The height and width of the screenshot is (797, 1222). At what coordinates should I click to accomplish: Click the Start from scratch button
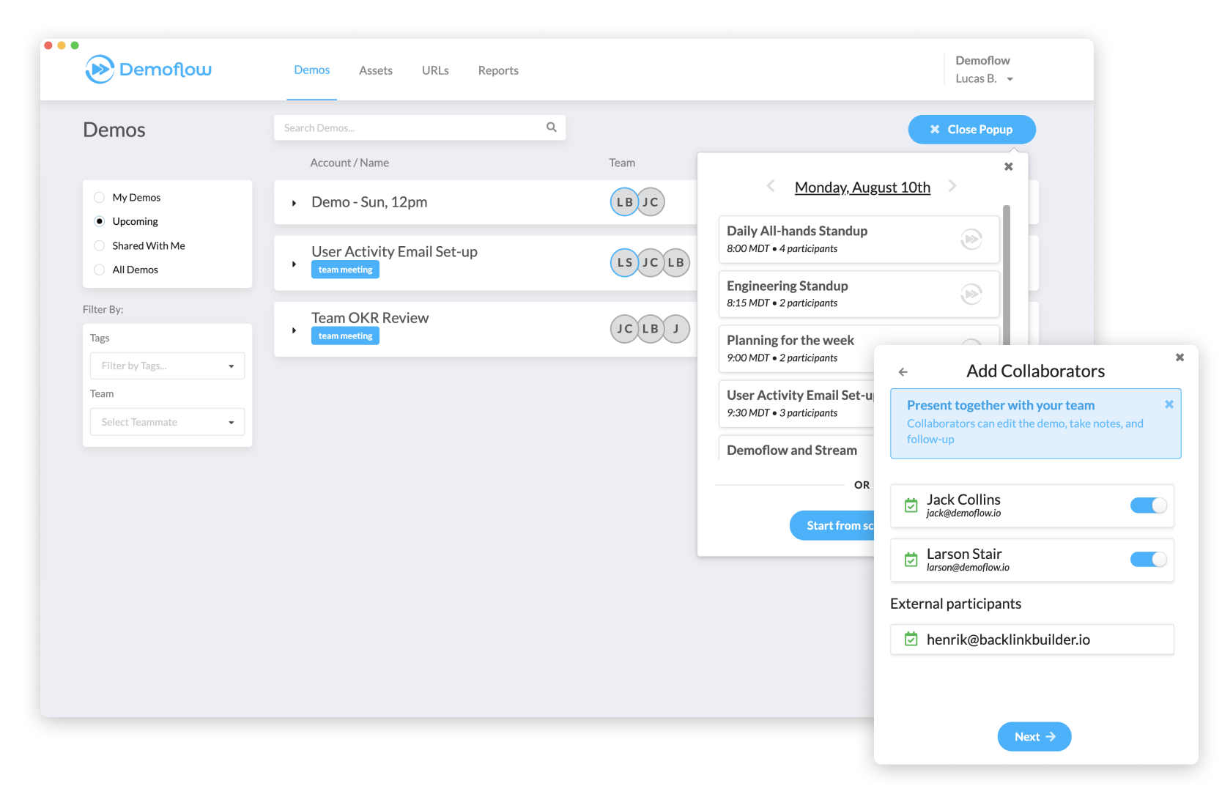point(832,525)
